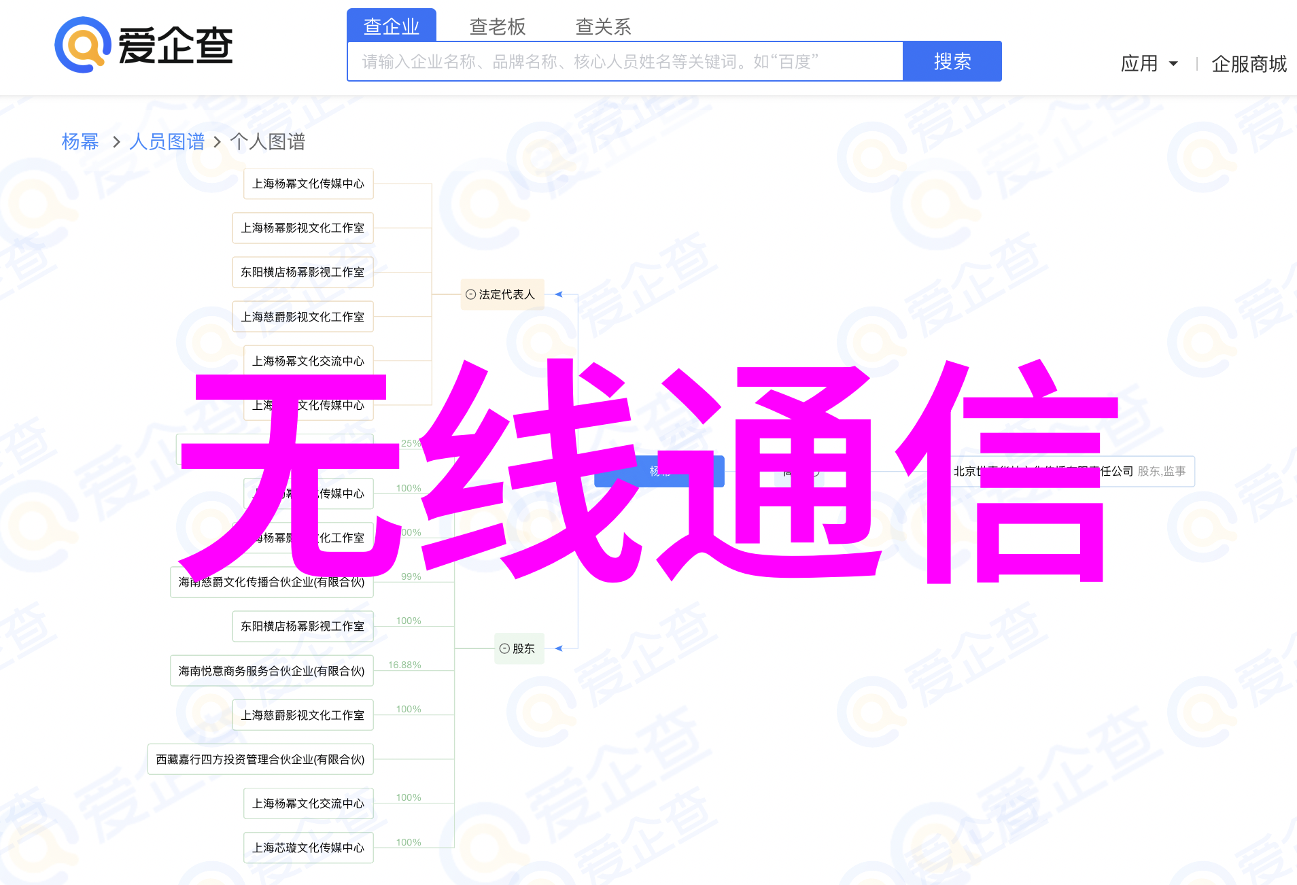Click the 爱企查 logo
The image size is (1297, 885).
pos(144,45)
